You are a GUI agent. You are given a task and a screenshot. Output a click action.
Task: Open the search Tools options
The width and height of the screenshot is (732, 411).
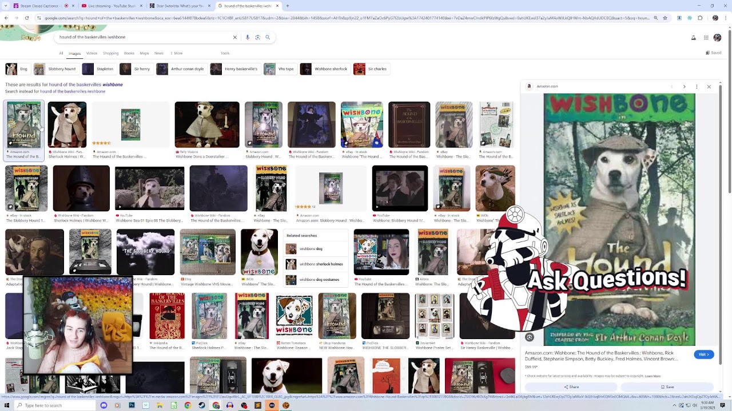(225, 53)
